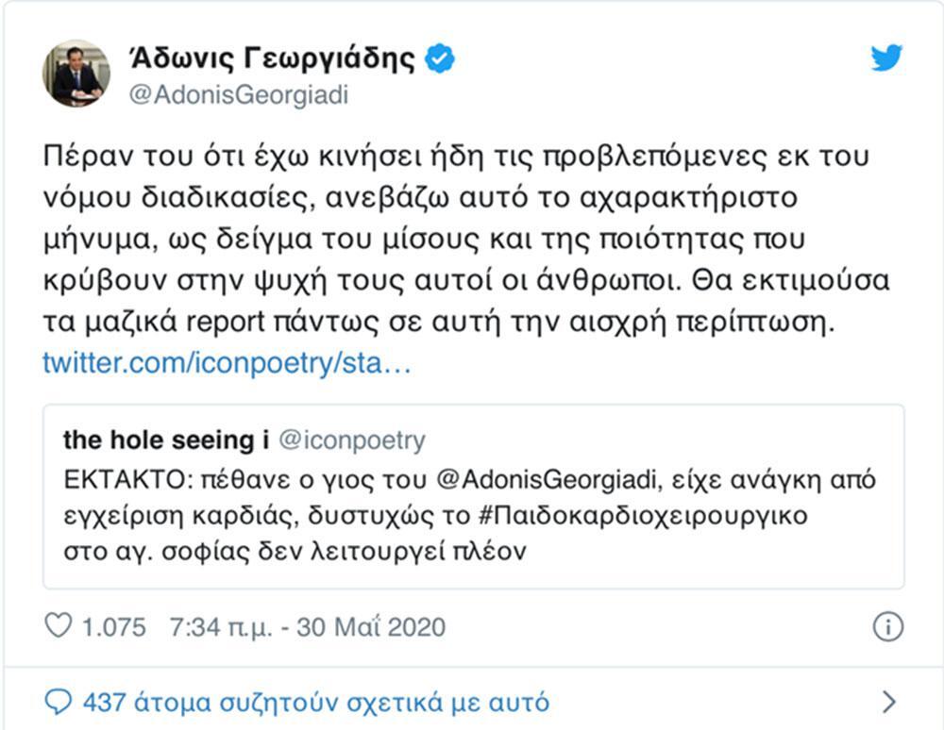Expand the conversation with the right chevron
The width and height of the screenshot is (944, 730).
coord(887,702)
